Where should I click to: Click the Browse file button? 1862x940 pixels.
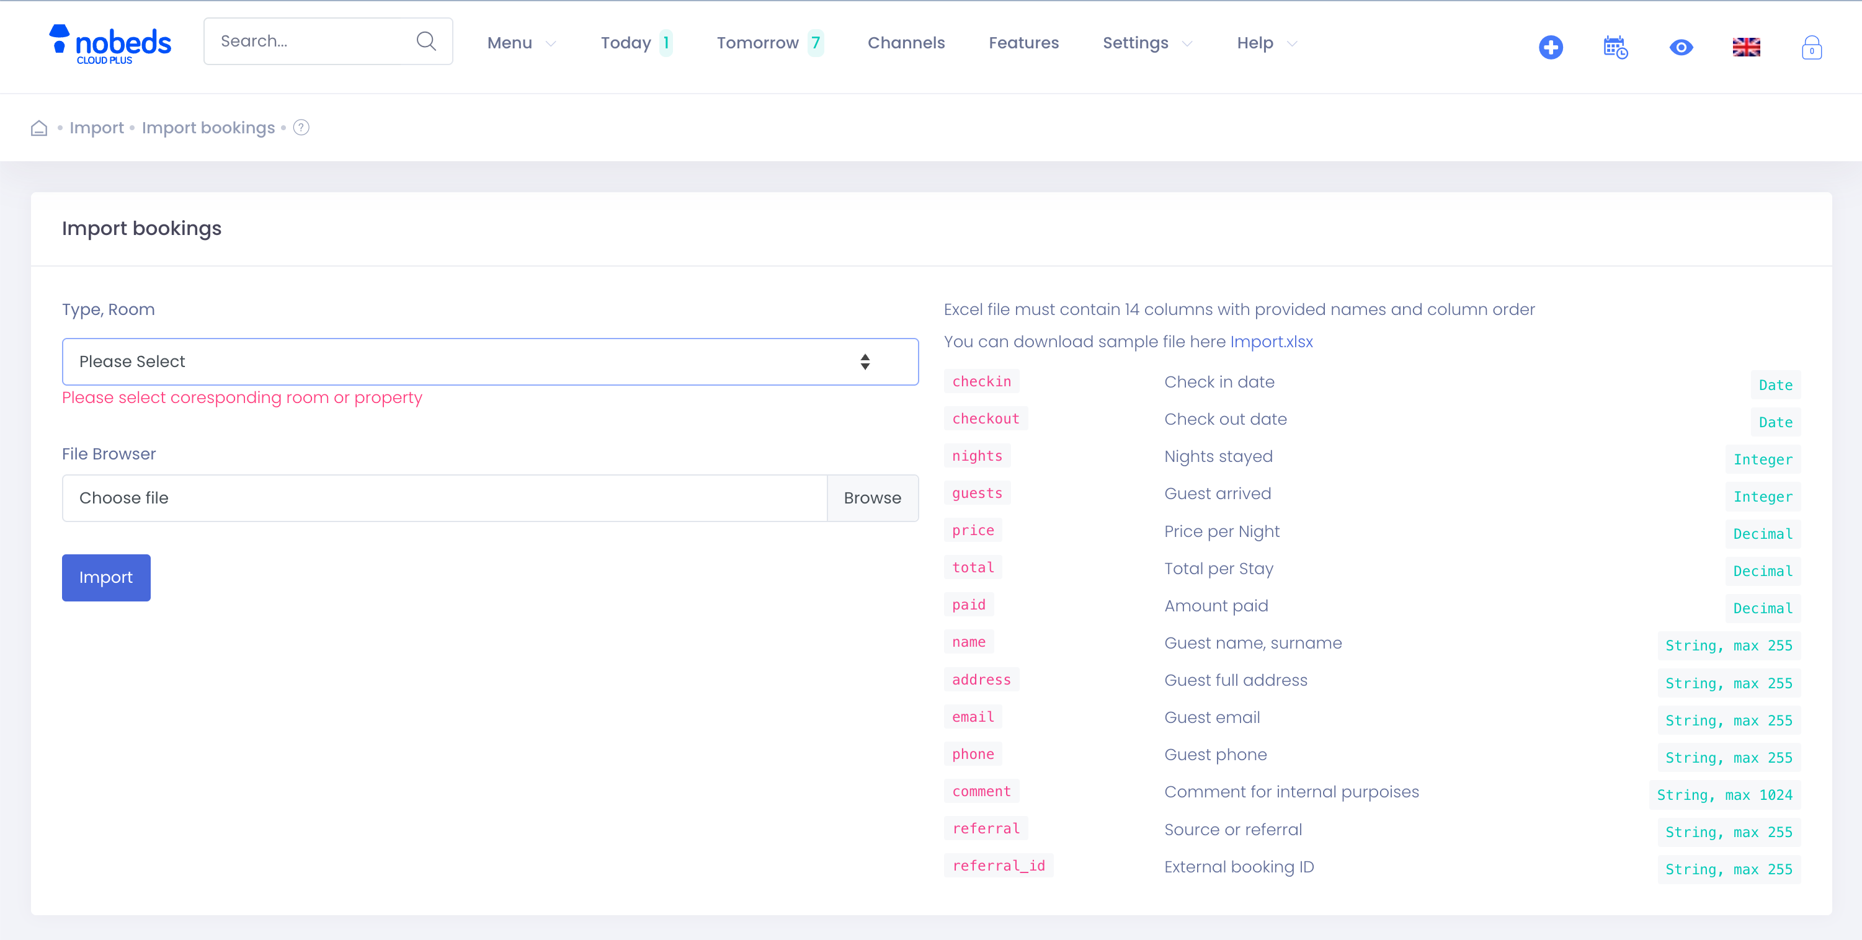871,498
